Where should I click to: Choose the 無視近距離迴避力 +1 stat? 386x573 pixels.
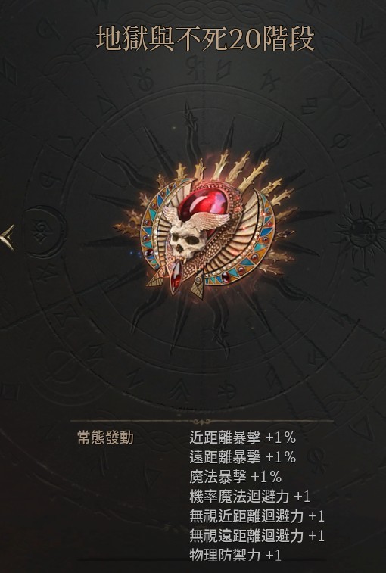tap(257, 516)
